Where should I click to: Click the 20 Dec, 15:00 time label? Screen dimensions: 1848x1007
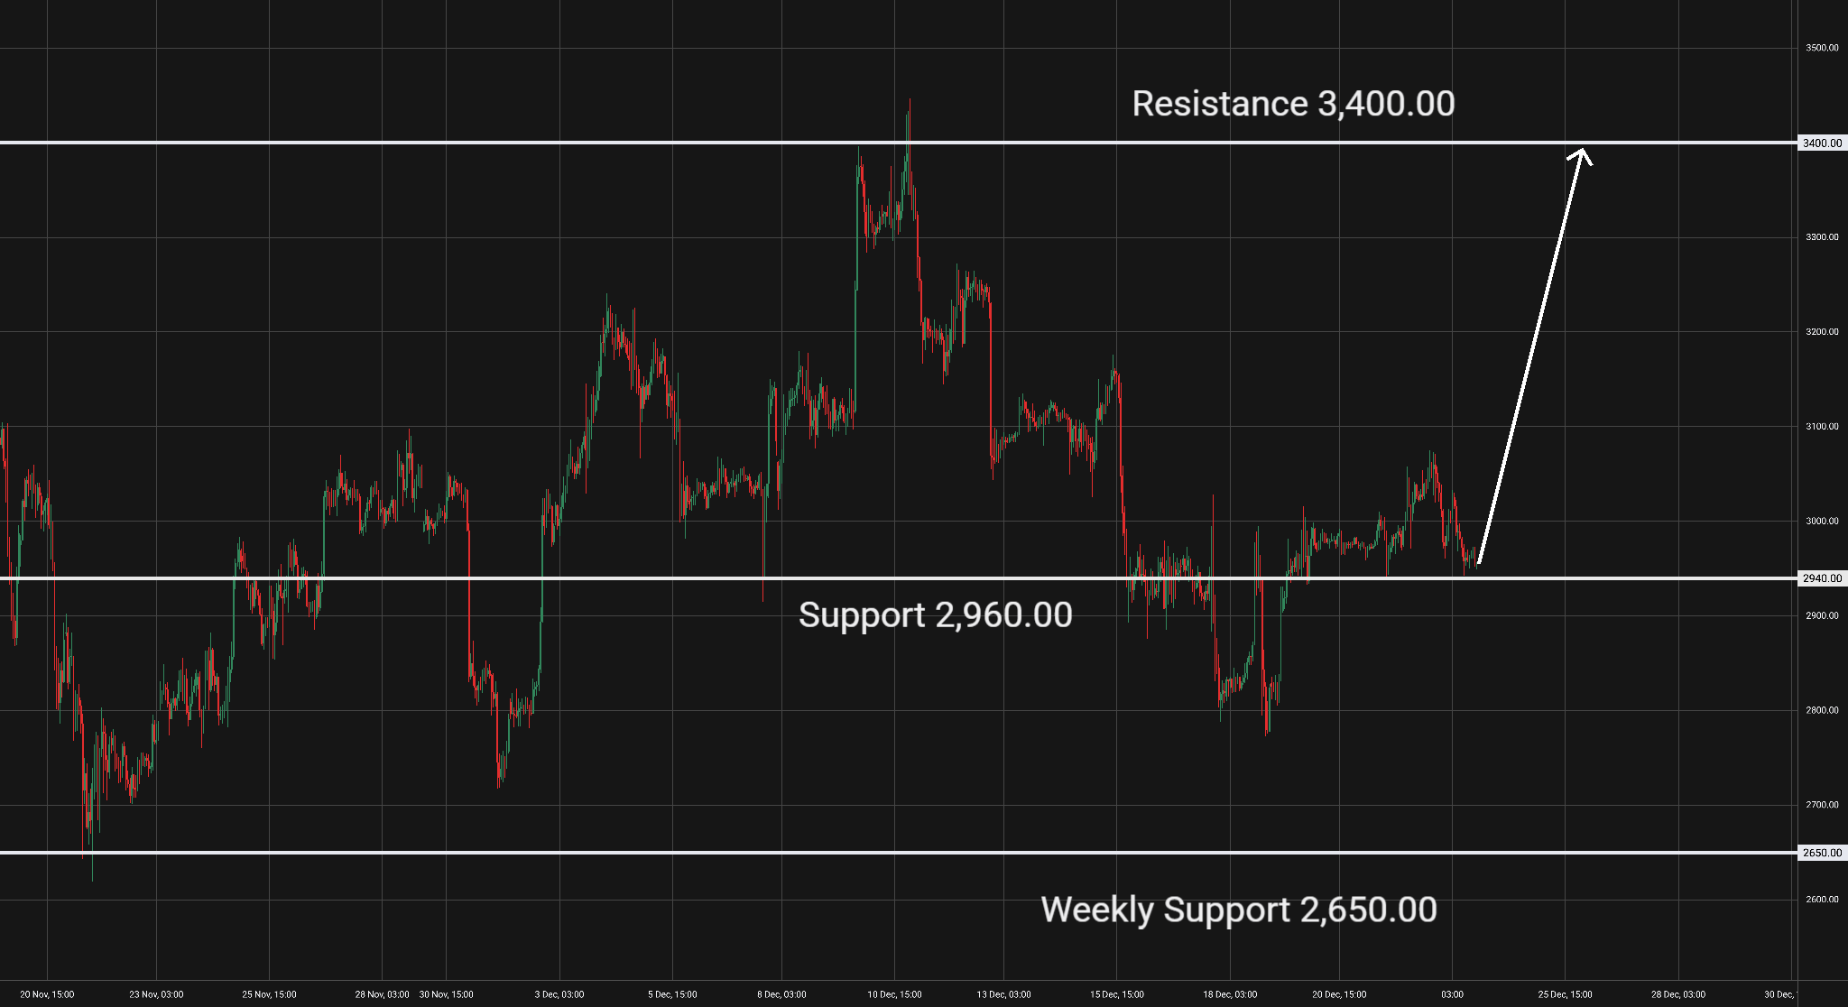[x=1339, y=994]
